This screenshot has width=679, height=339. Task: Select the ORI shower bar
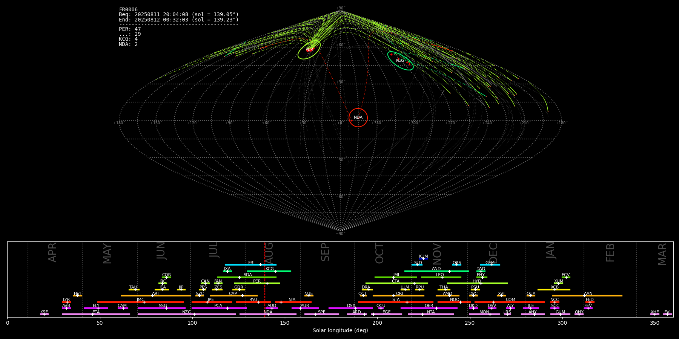click(x=398, y=296)
